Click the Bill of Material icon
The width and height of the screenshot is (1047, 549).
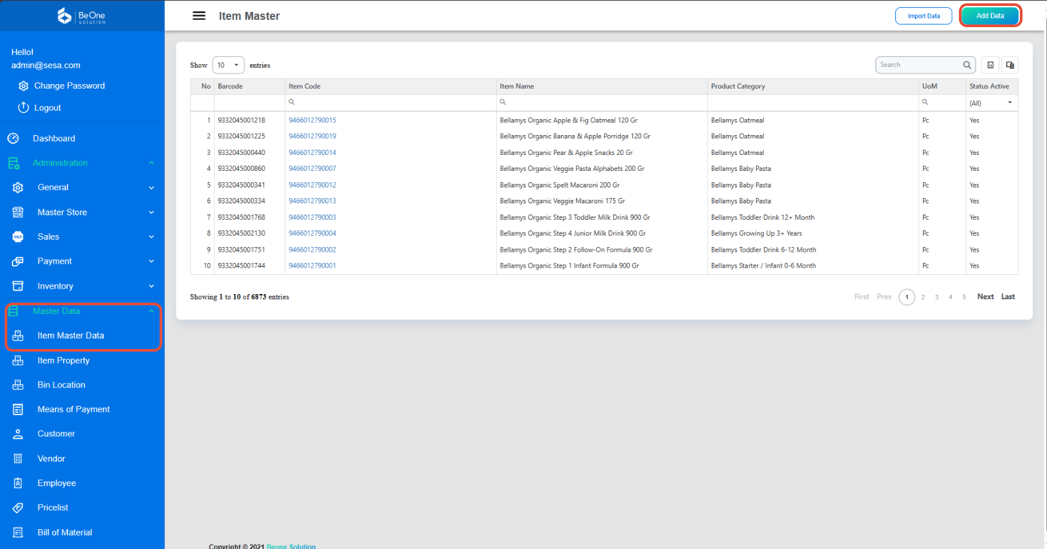pyautogui.click(x=18, y=532)
